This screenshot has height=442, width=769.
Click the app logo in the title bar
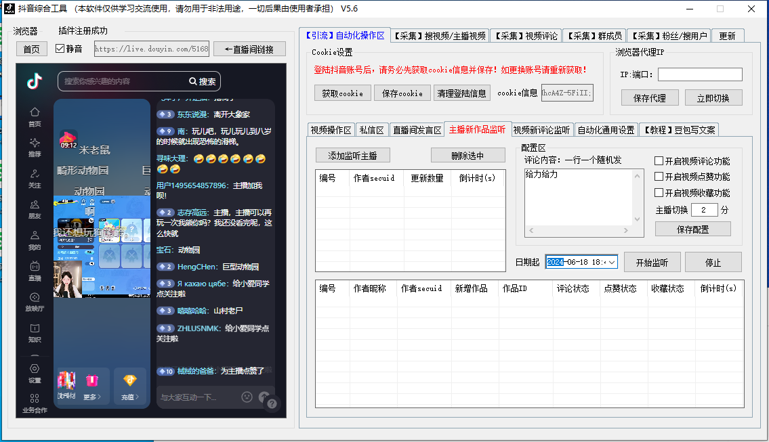[x=9, y=8]
